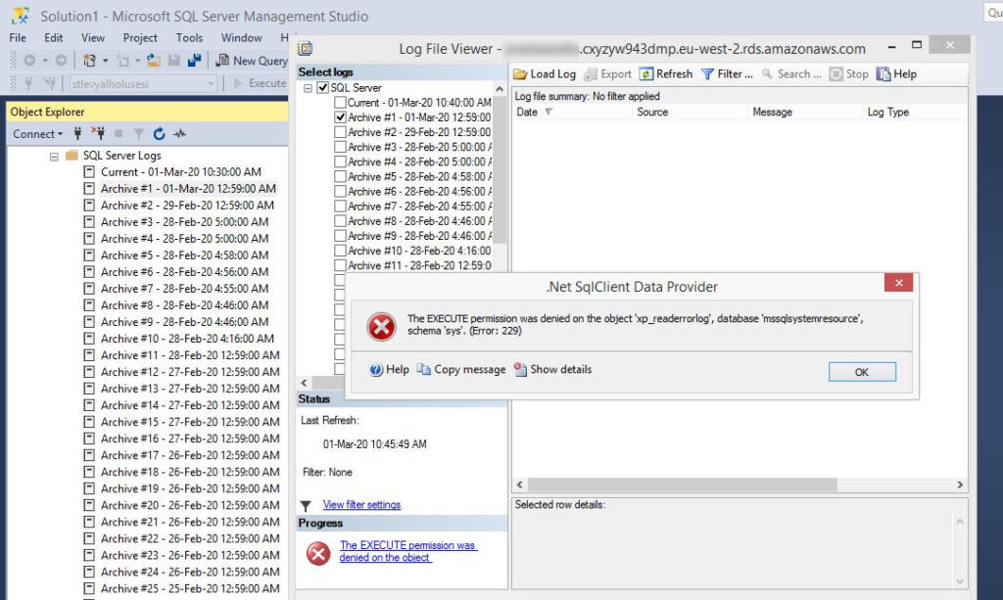This screenshot has height=600, width=1003.
Task: Click the navigate back arrow in the SSMS toolbar
Action: coord(29,60)
